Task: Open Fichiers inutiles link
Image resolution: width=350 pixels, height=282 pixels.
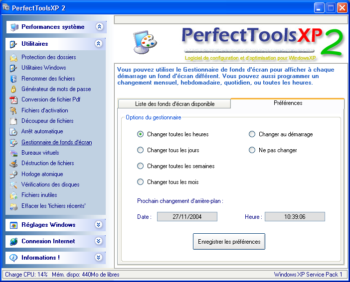Action: tap(39, 195)
